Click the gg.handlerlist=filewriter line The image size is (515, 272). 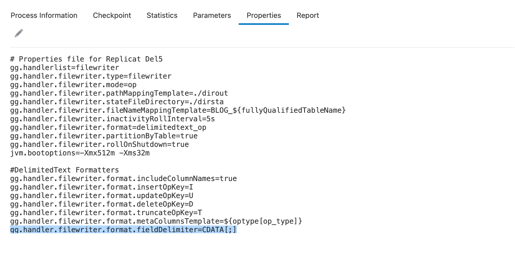[65, 68]
